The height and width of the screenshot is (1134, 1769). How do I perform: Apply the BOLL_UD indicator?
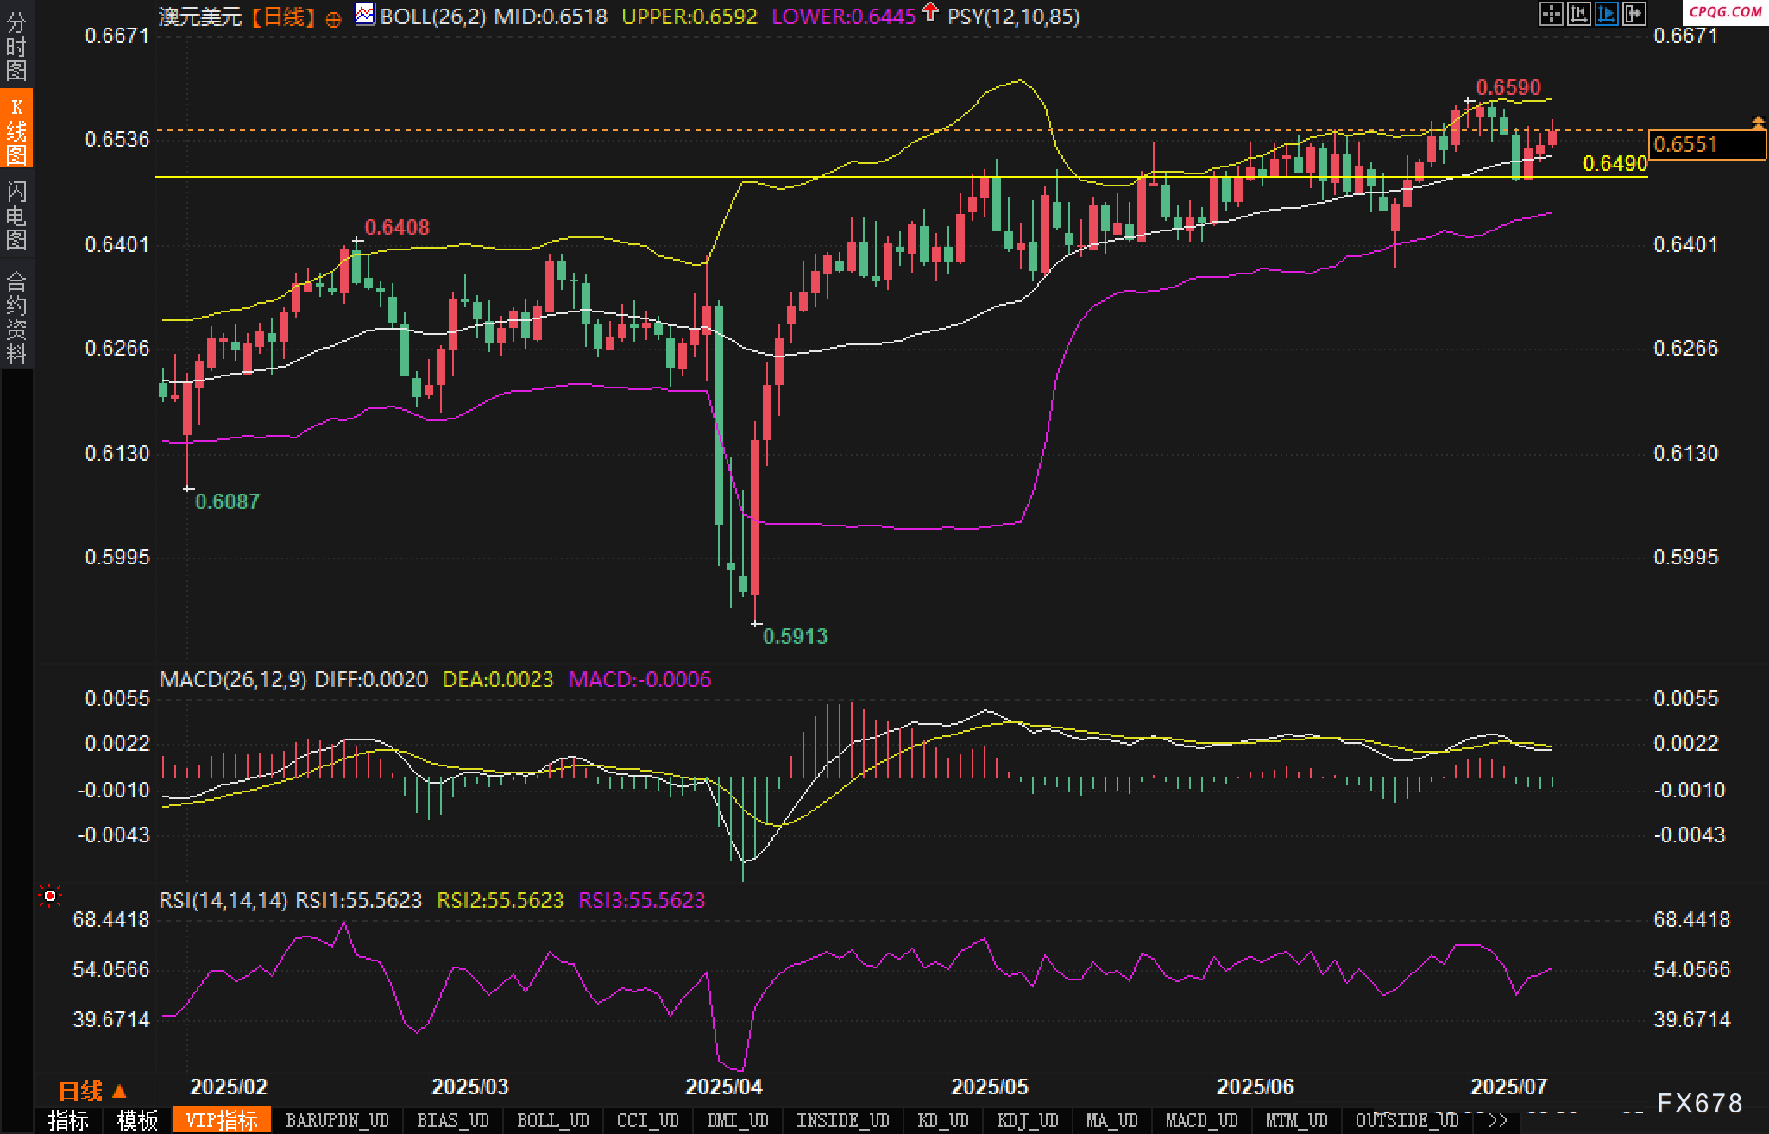(x=552, y=1120)
